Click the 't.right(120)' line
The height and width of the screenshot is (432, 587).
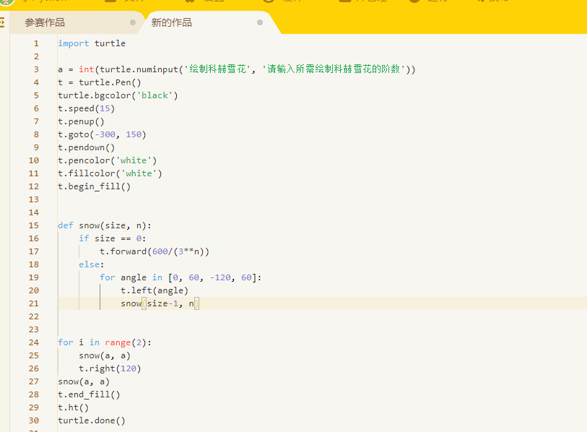[110, 368]
